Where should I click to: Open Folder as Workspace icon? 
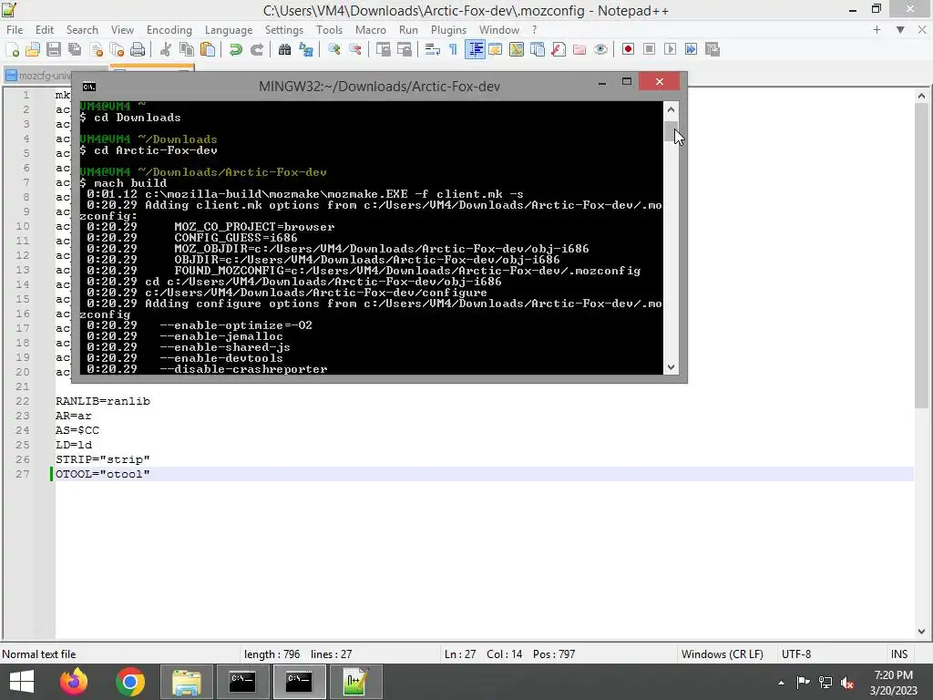pos(579,49)
